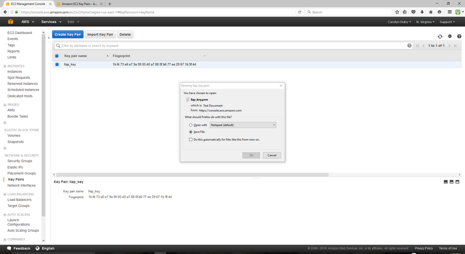This screenshot has width=465, height=254.
Task: Open the N. Virginia region selector
Action: (425, 21)
